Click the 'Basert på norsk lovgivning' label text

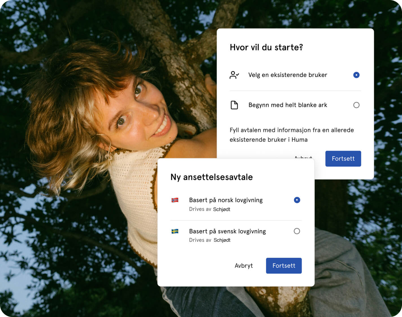tap(226, 200)
